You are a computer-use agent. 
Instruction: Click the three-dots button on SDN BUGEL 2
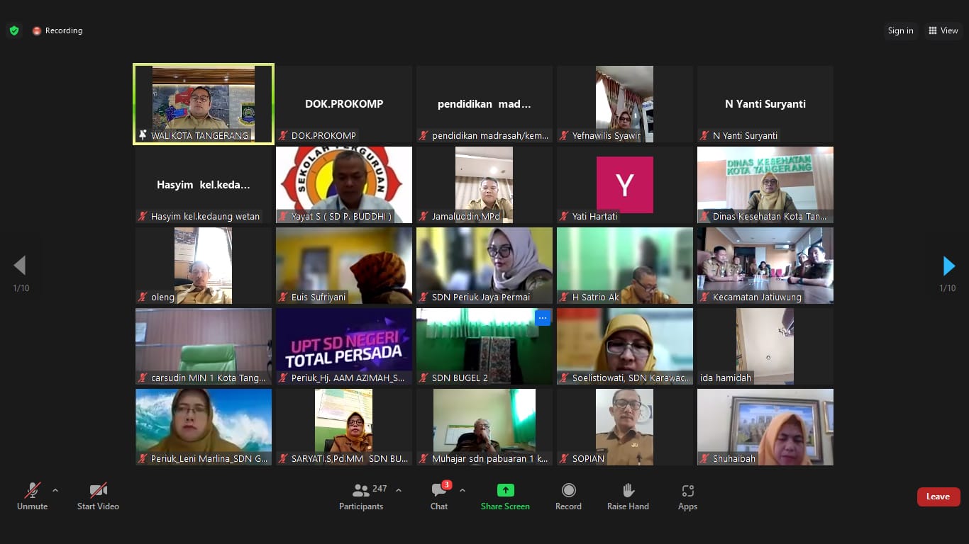[x=543, y=318]
